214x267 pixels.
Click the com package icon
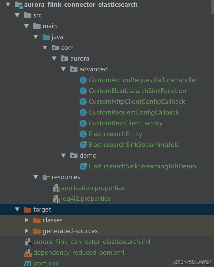[x=55, y=48]
